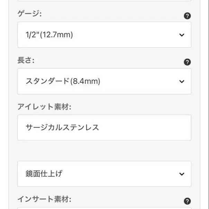Click the chevron arrow in 鏡面仕上げ box
The height and width of the screenshot is (209, 209).
pos(182,174)
